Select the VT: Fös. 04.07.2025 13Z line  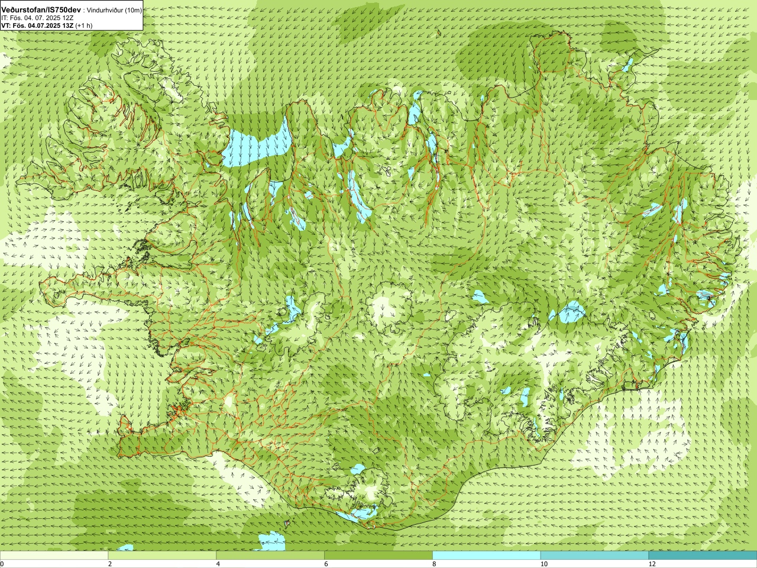tap(37, 25)
